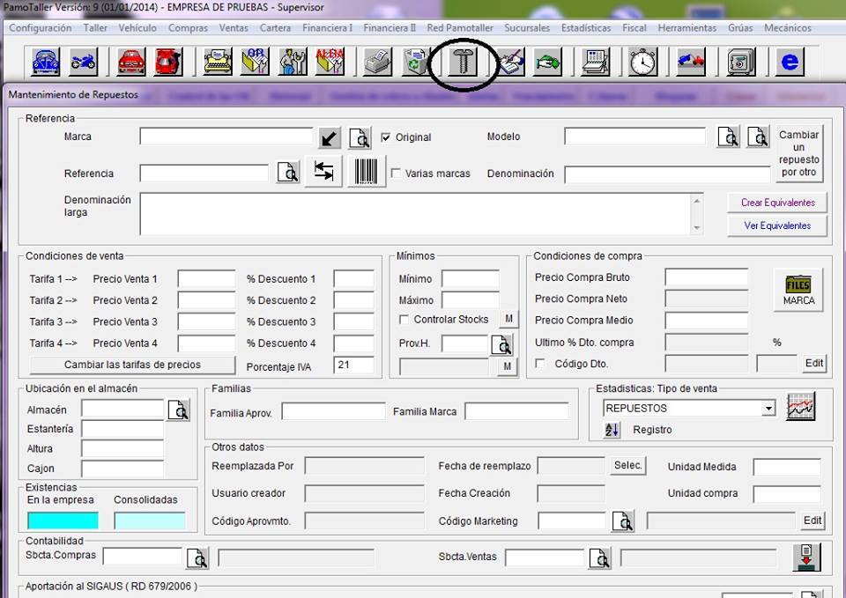846x598 pixels.
Task: Click the hand writing notepad icon
Action: [510, 62]
